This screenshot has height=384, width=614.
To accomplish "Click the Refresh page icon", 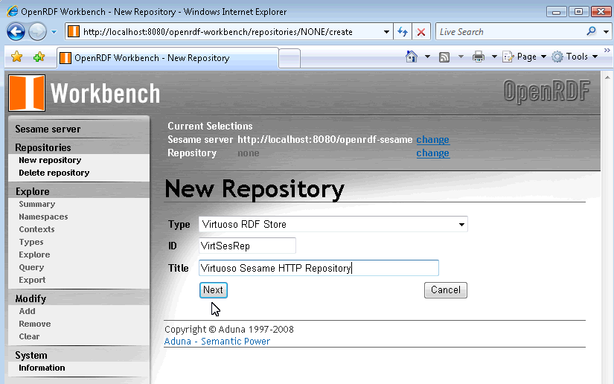I will (x=403, y=32).
